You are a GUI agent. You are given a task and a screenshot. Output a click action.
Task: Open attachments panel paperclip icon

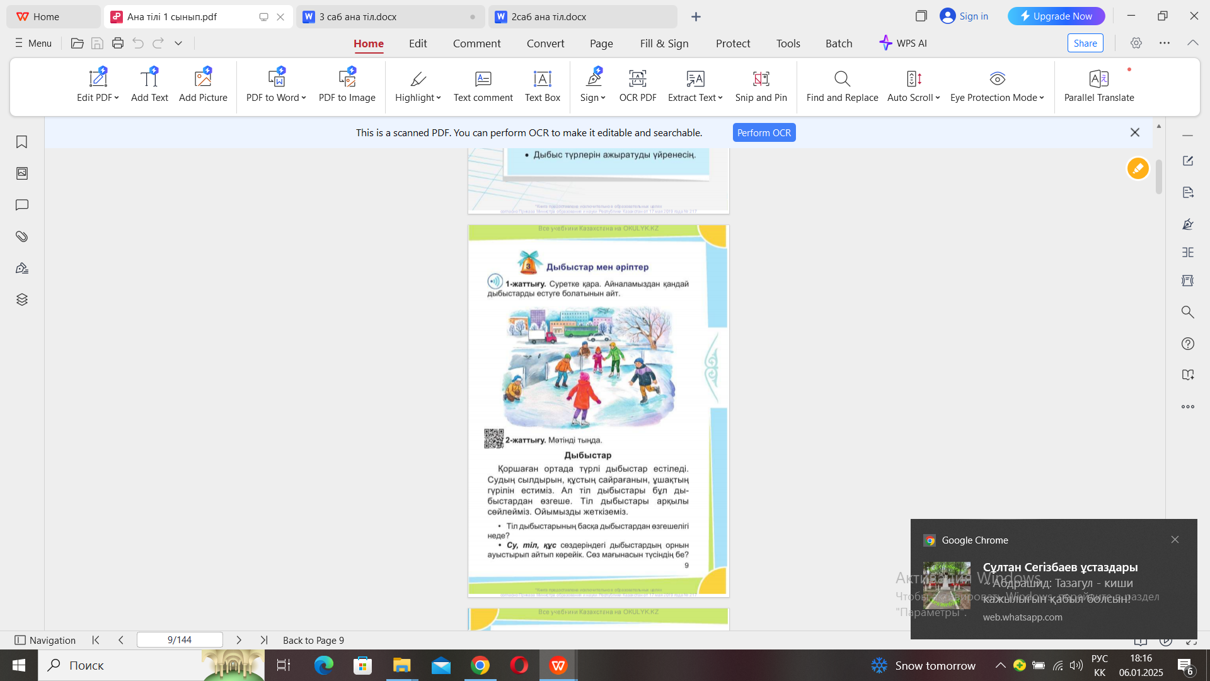pyautogui.click(x=22, y=236)
